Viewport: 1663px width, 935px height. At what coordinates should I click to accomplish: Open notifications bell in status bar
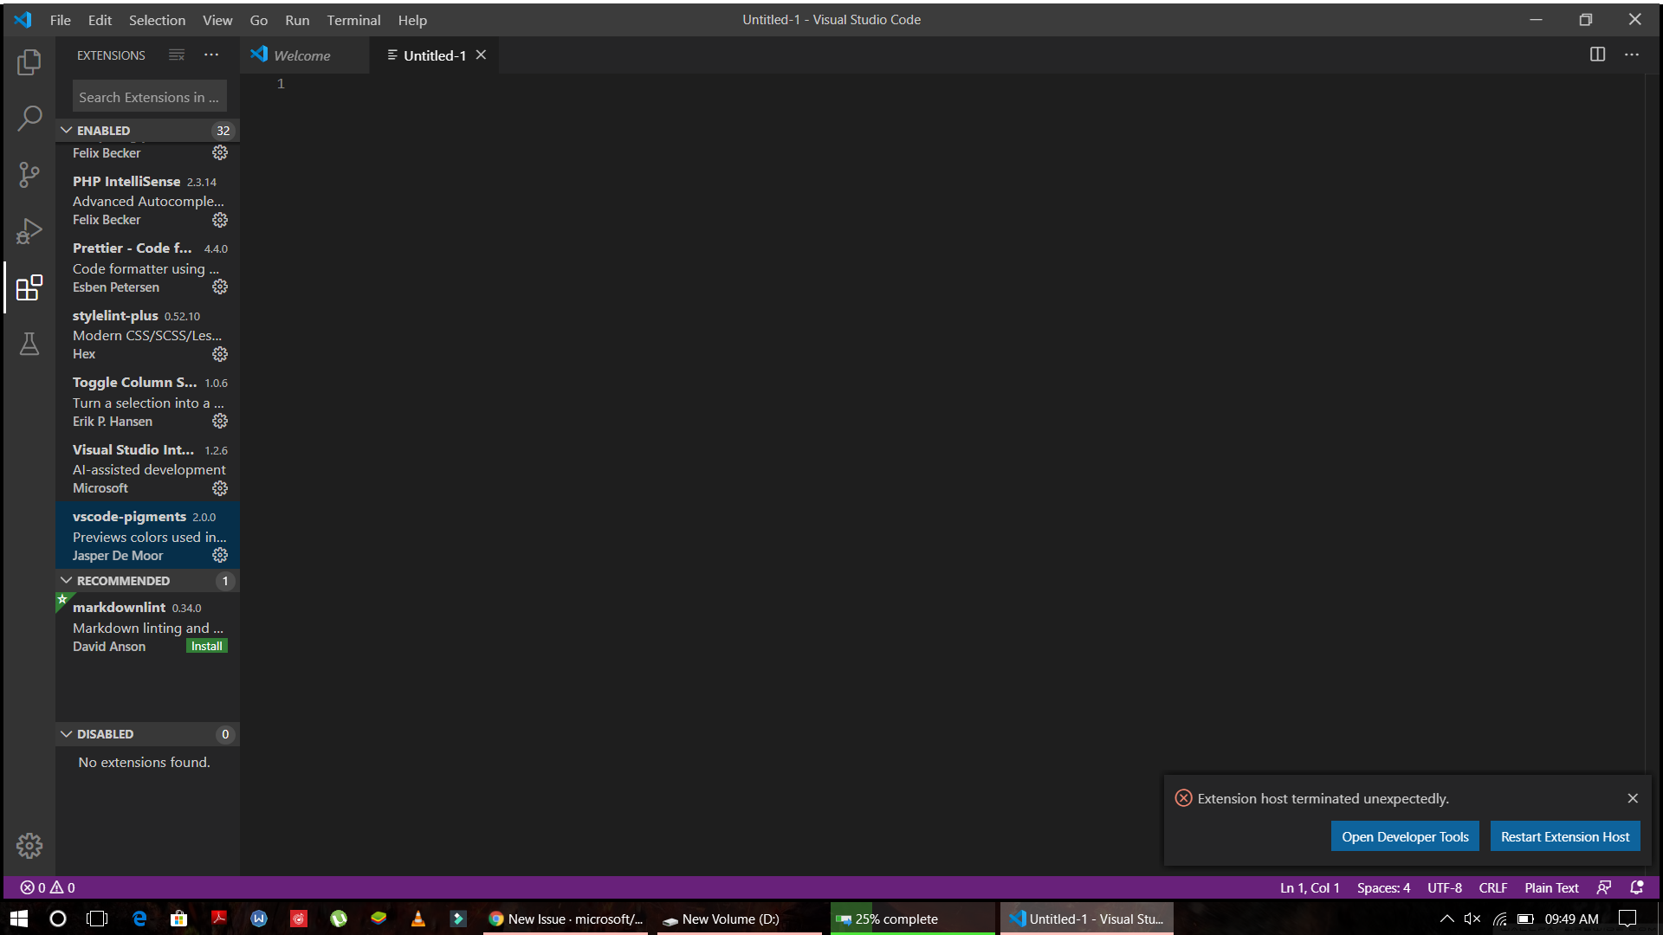tap(1636, 887)
